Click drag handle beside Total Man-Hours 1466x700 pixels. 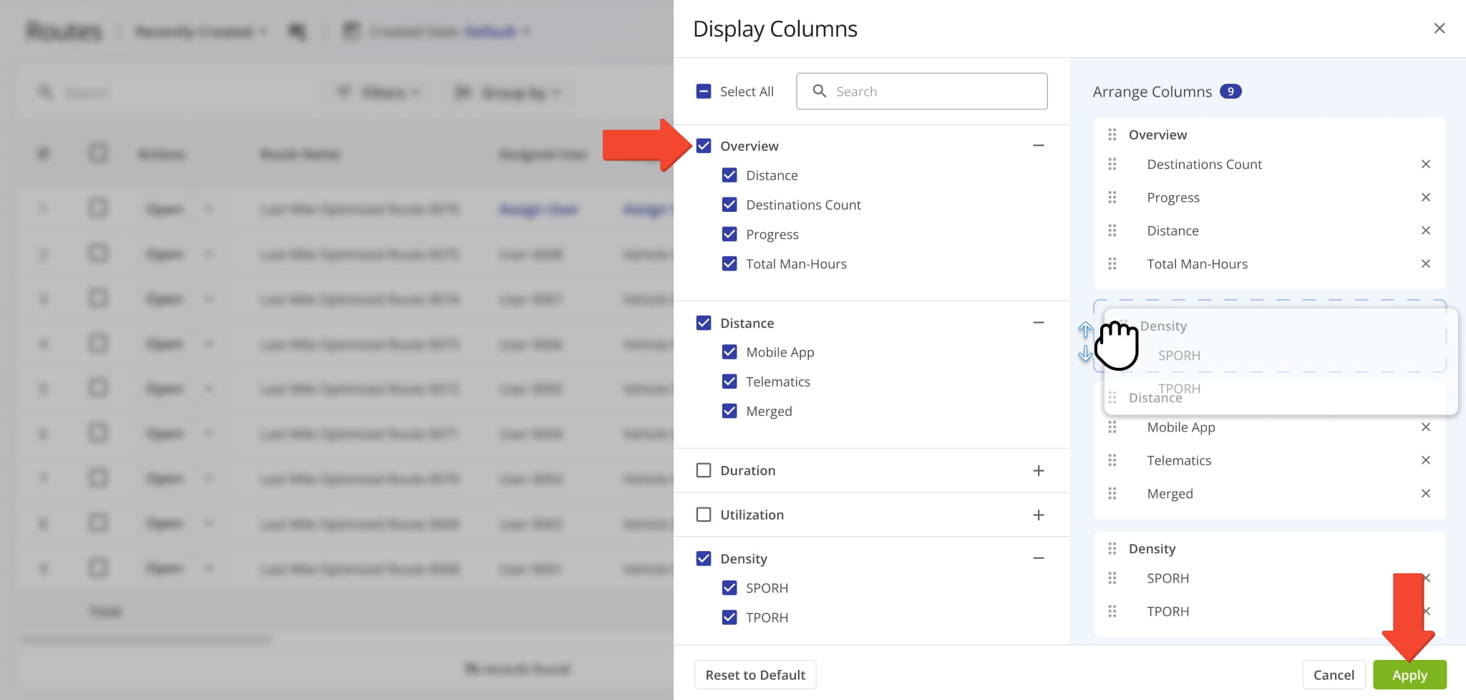(x=1112, y=264)
